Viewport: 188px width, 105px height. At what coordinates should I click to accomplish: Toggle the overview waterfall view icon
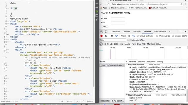[133, 36]
